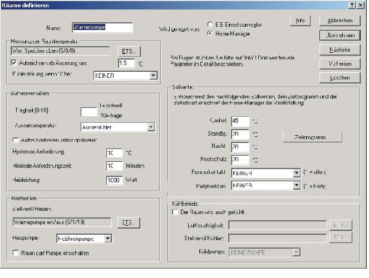Open the Partyfunktion dropdown

[x=297, y=187]
